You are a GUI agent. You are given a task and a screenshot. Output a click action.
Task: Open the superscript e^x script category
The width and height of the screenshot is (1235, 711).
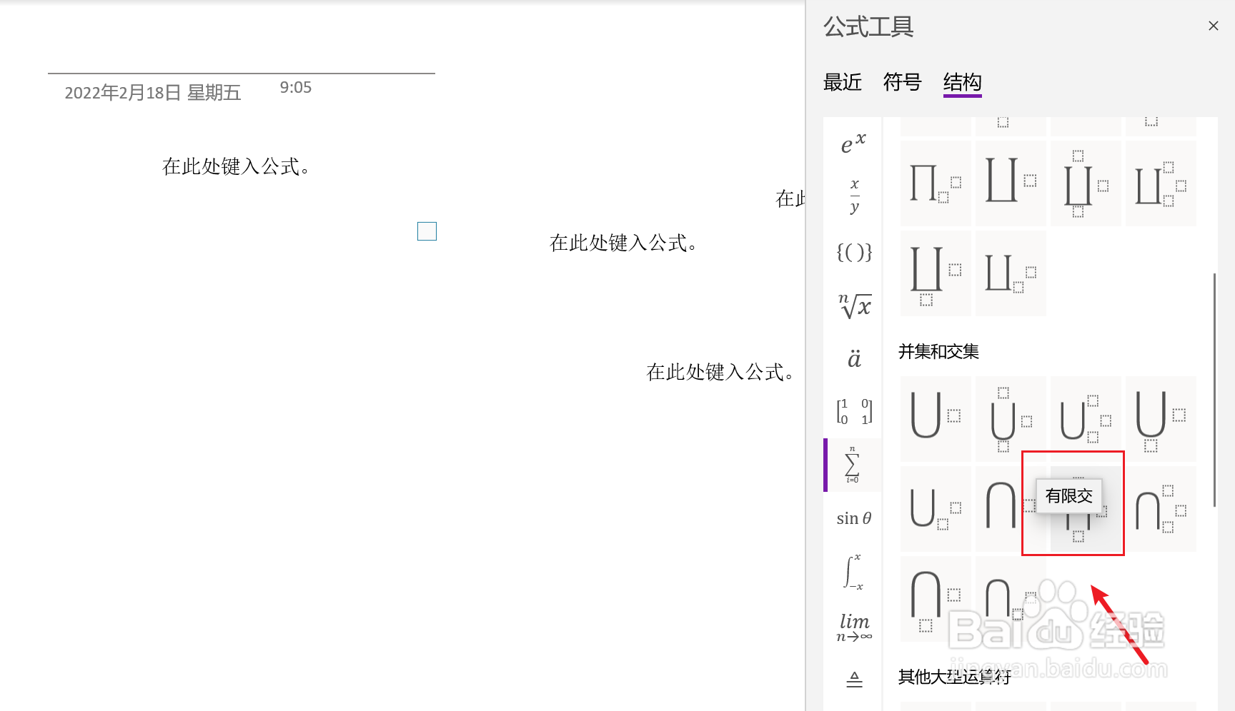[x=853, y=143]
